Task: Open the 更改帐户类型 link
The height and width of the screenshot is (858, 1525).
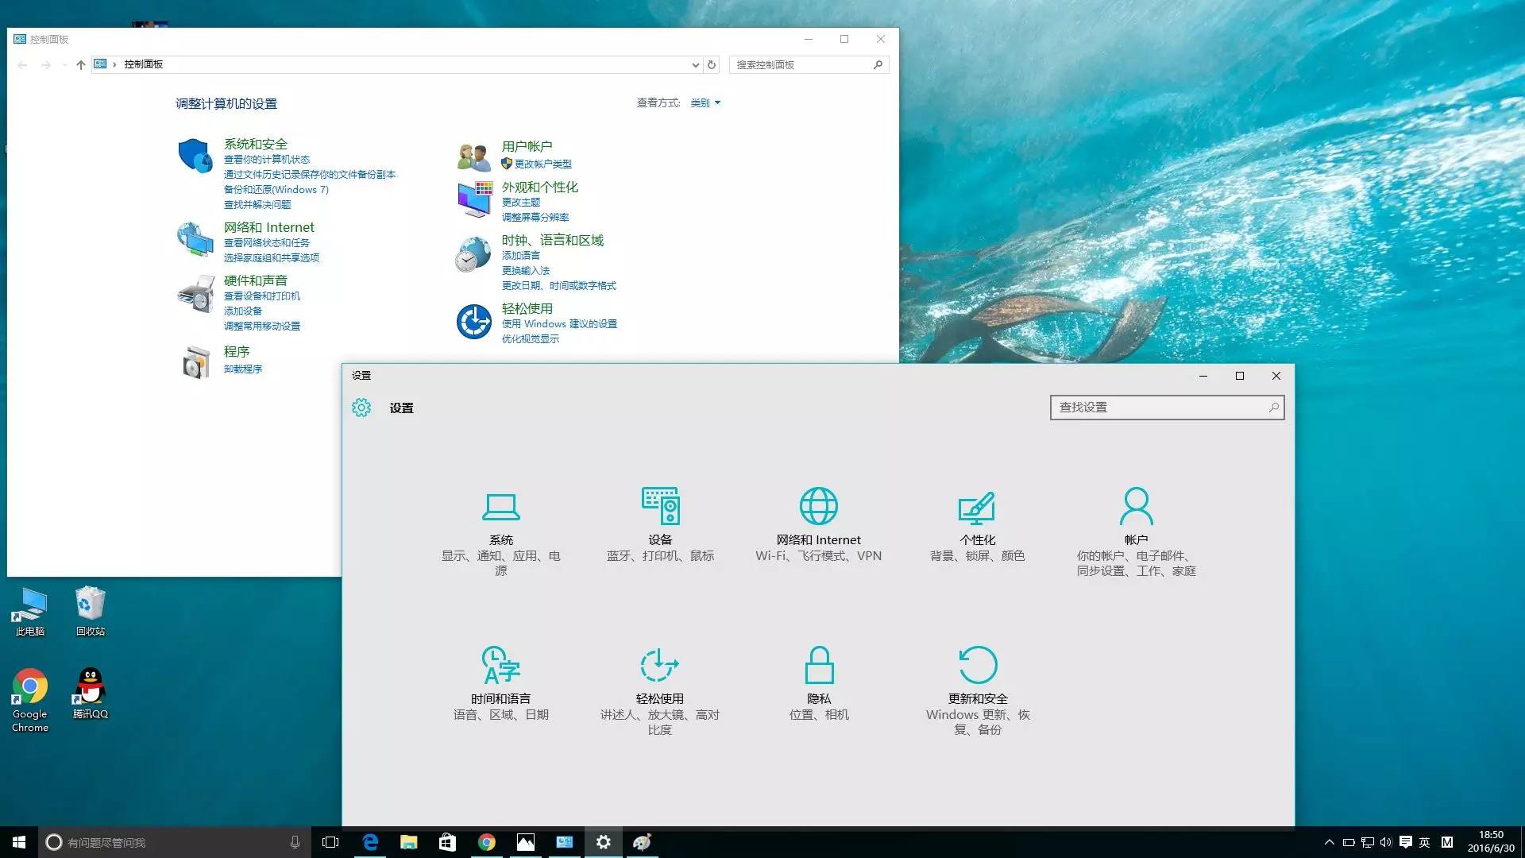Action: click(x=542, y=164)
